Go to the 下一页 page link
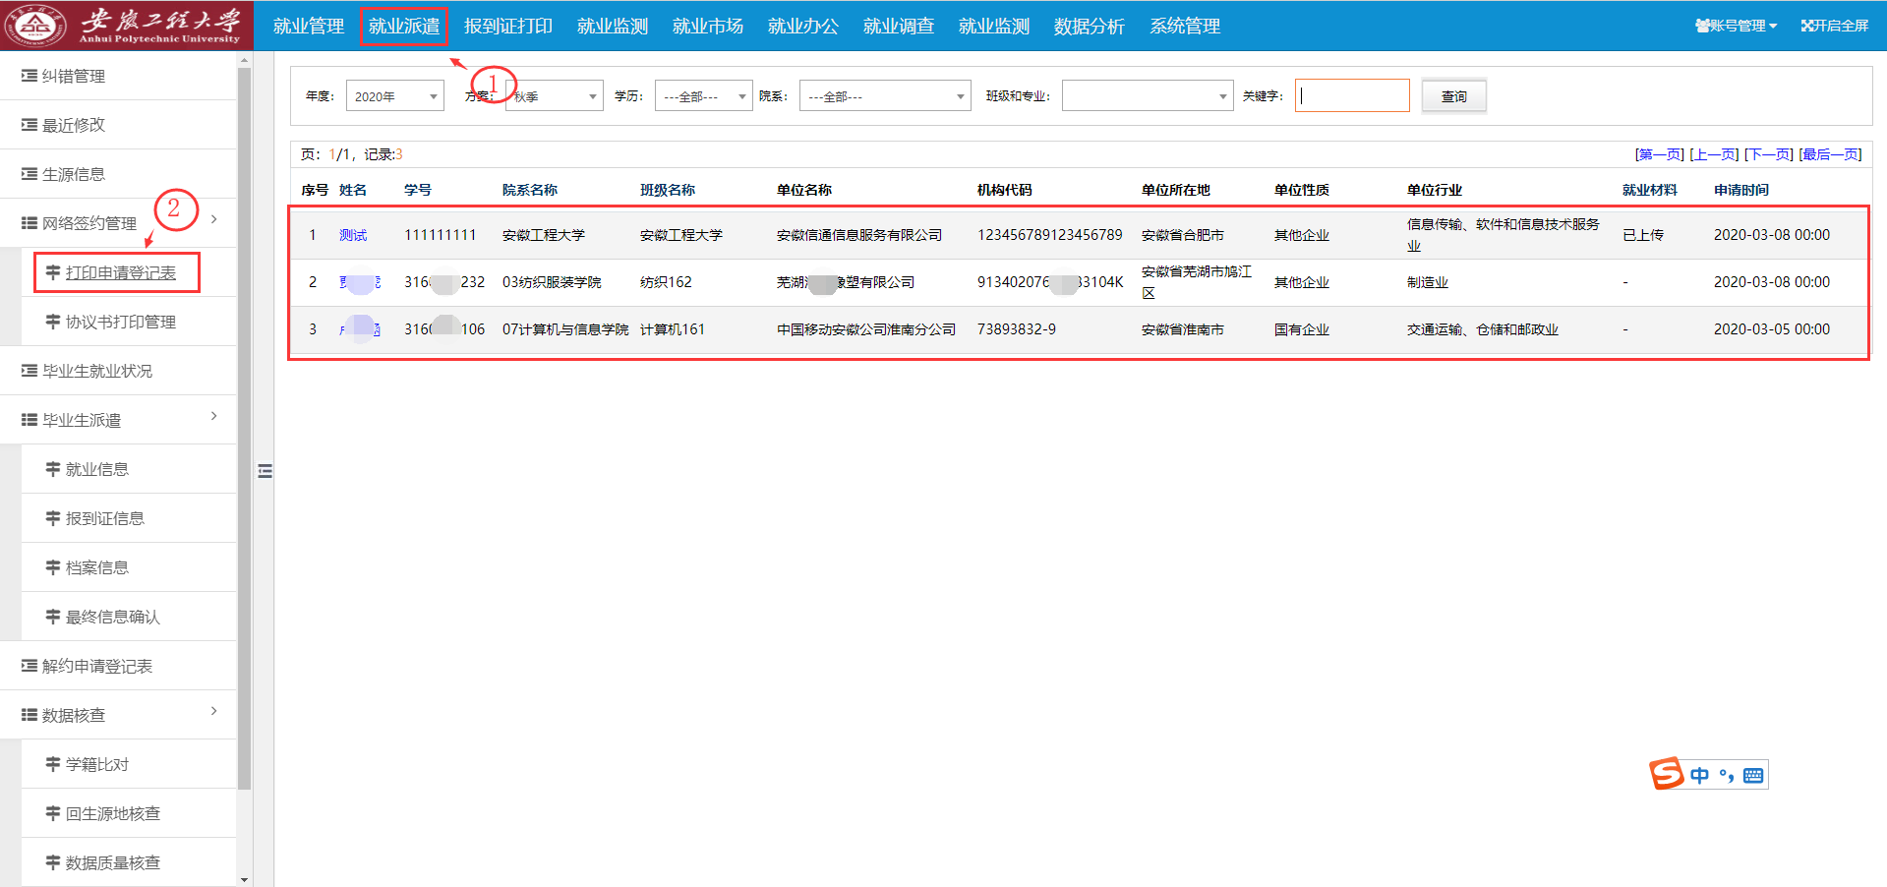This screenshot has width=1887, height=887. (x=1768, y=154)
